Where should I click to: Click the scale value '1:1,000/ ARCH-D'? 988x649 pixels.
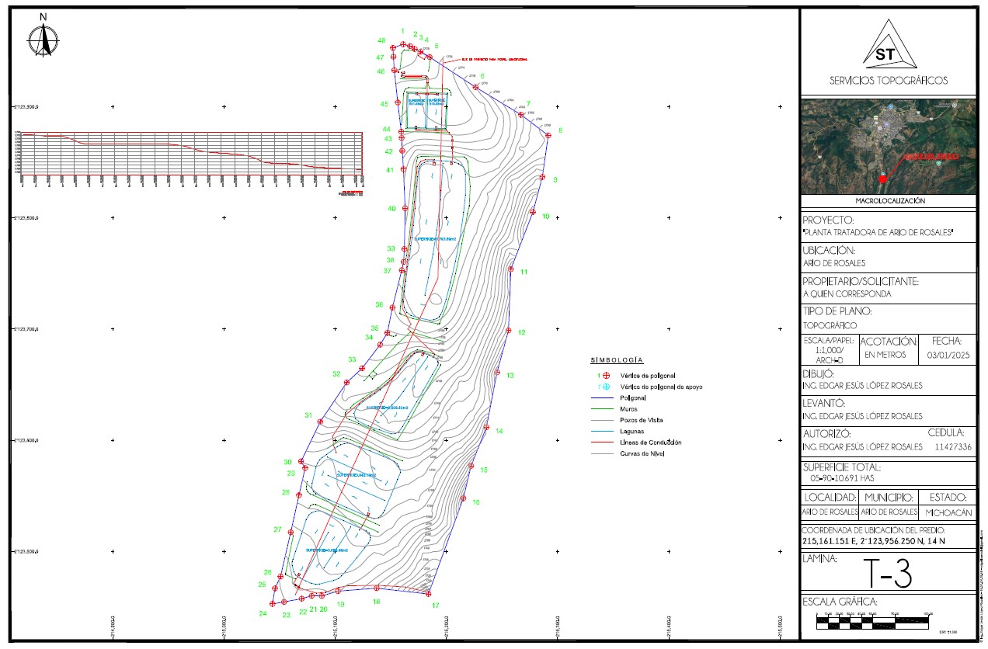tap(829, 354)
